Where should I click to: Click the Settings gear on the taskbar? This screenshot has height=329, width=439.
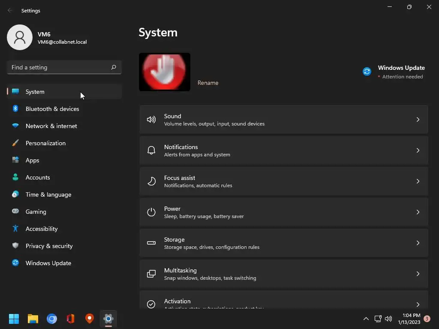pyautogui.click(x=108, y=319)
